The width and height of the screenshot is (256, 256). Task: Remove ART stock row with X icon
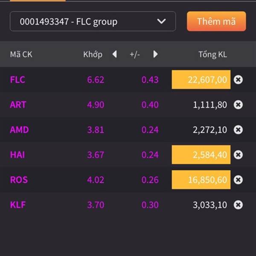(x=238, y=105)
